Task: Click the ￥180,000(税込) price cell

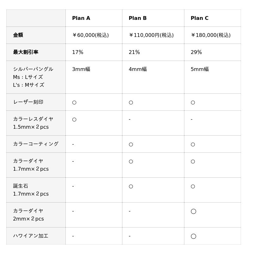Action: (x=211, y=35)
